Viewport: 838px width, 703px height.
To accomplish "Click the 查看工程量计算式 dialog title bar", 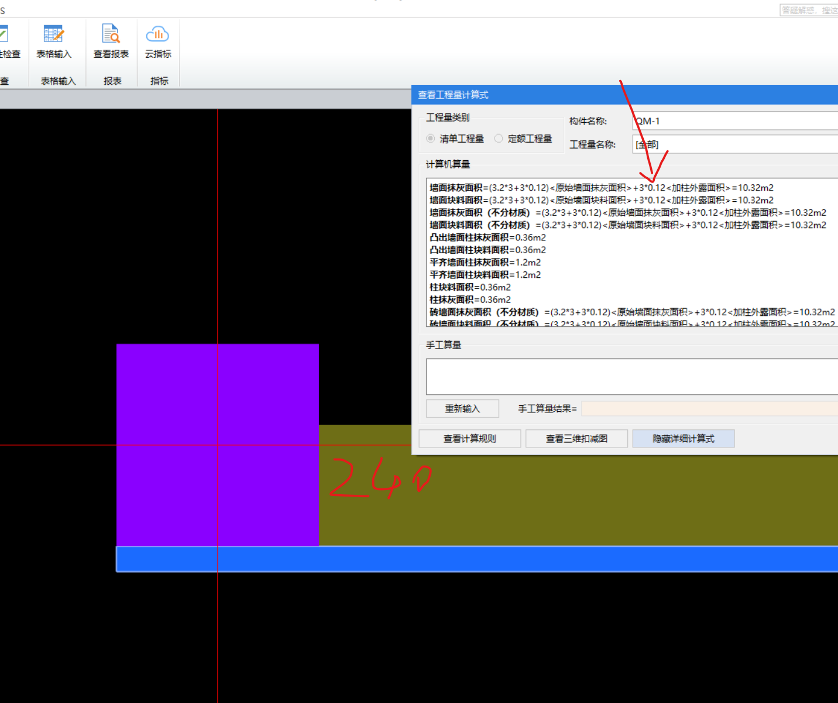I will [625, 95].
